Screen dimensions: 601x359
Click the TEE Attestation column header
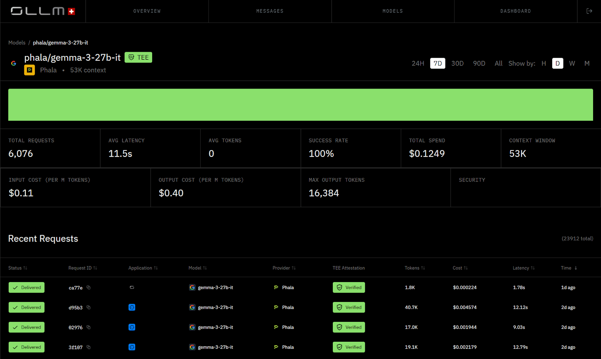tap(349, 268)
